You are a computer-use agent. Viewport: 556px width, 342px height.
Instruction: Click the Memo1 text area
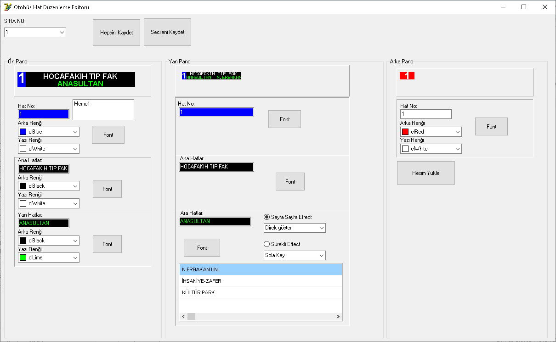[x=103, y=110]
